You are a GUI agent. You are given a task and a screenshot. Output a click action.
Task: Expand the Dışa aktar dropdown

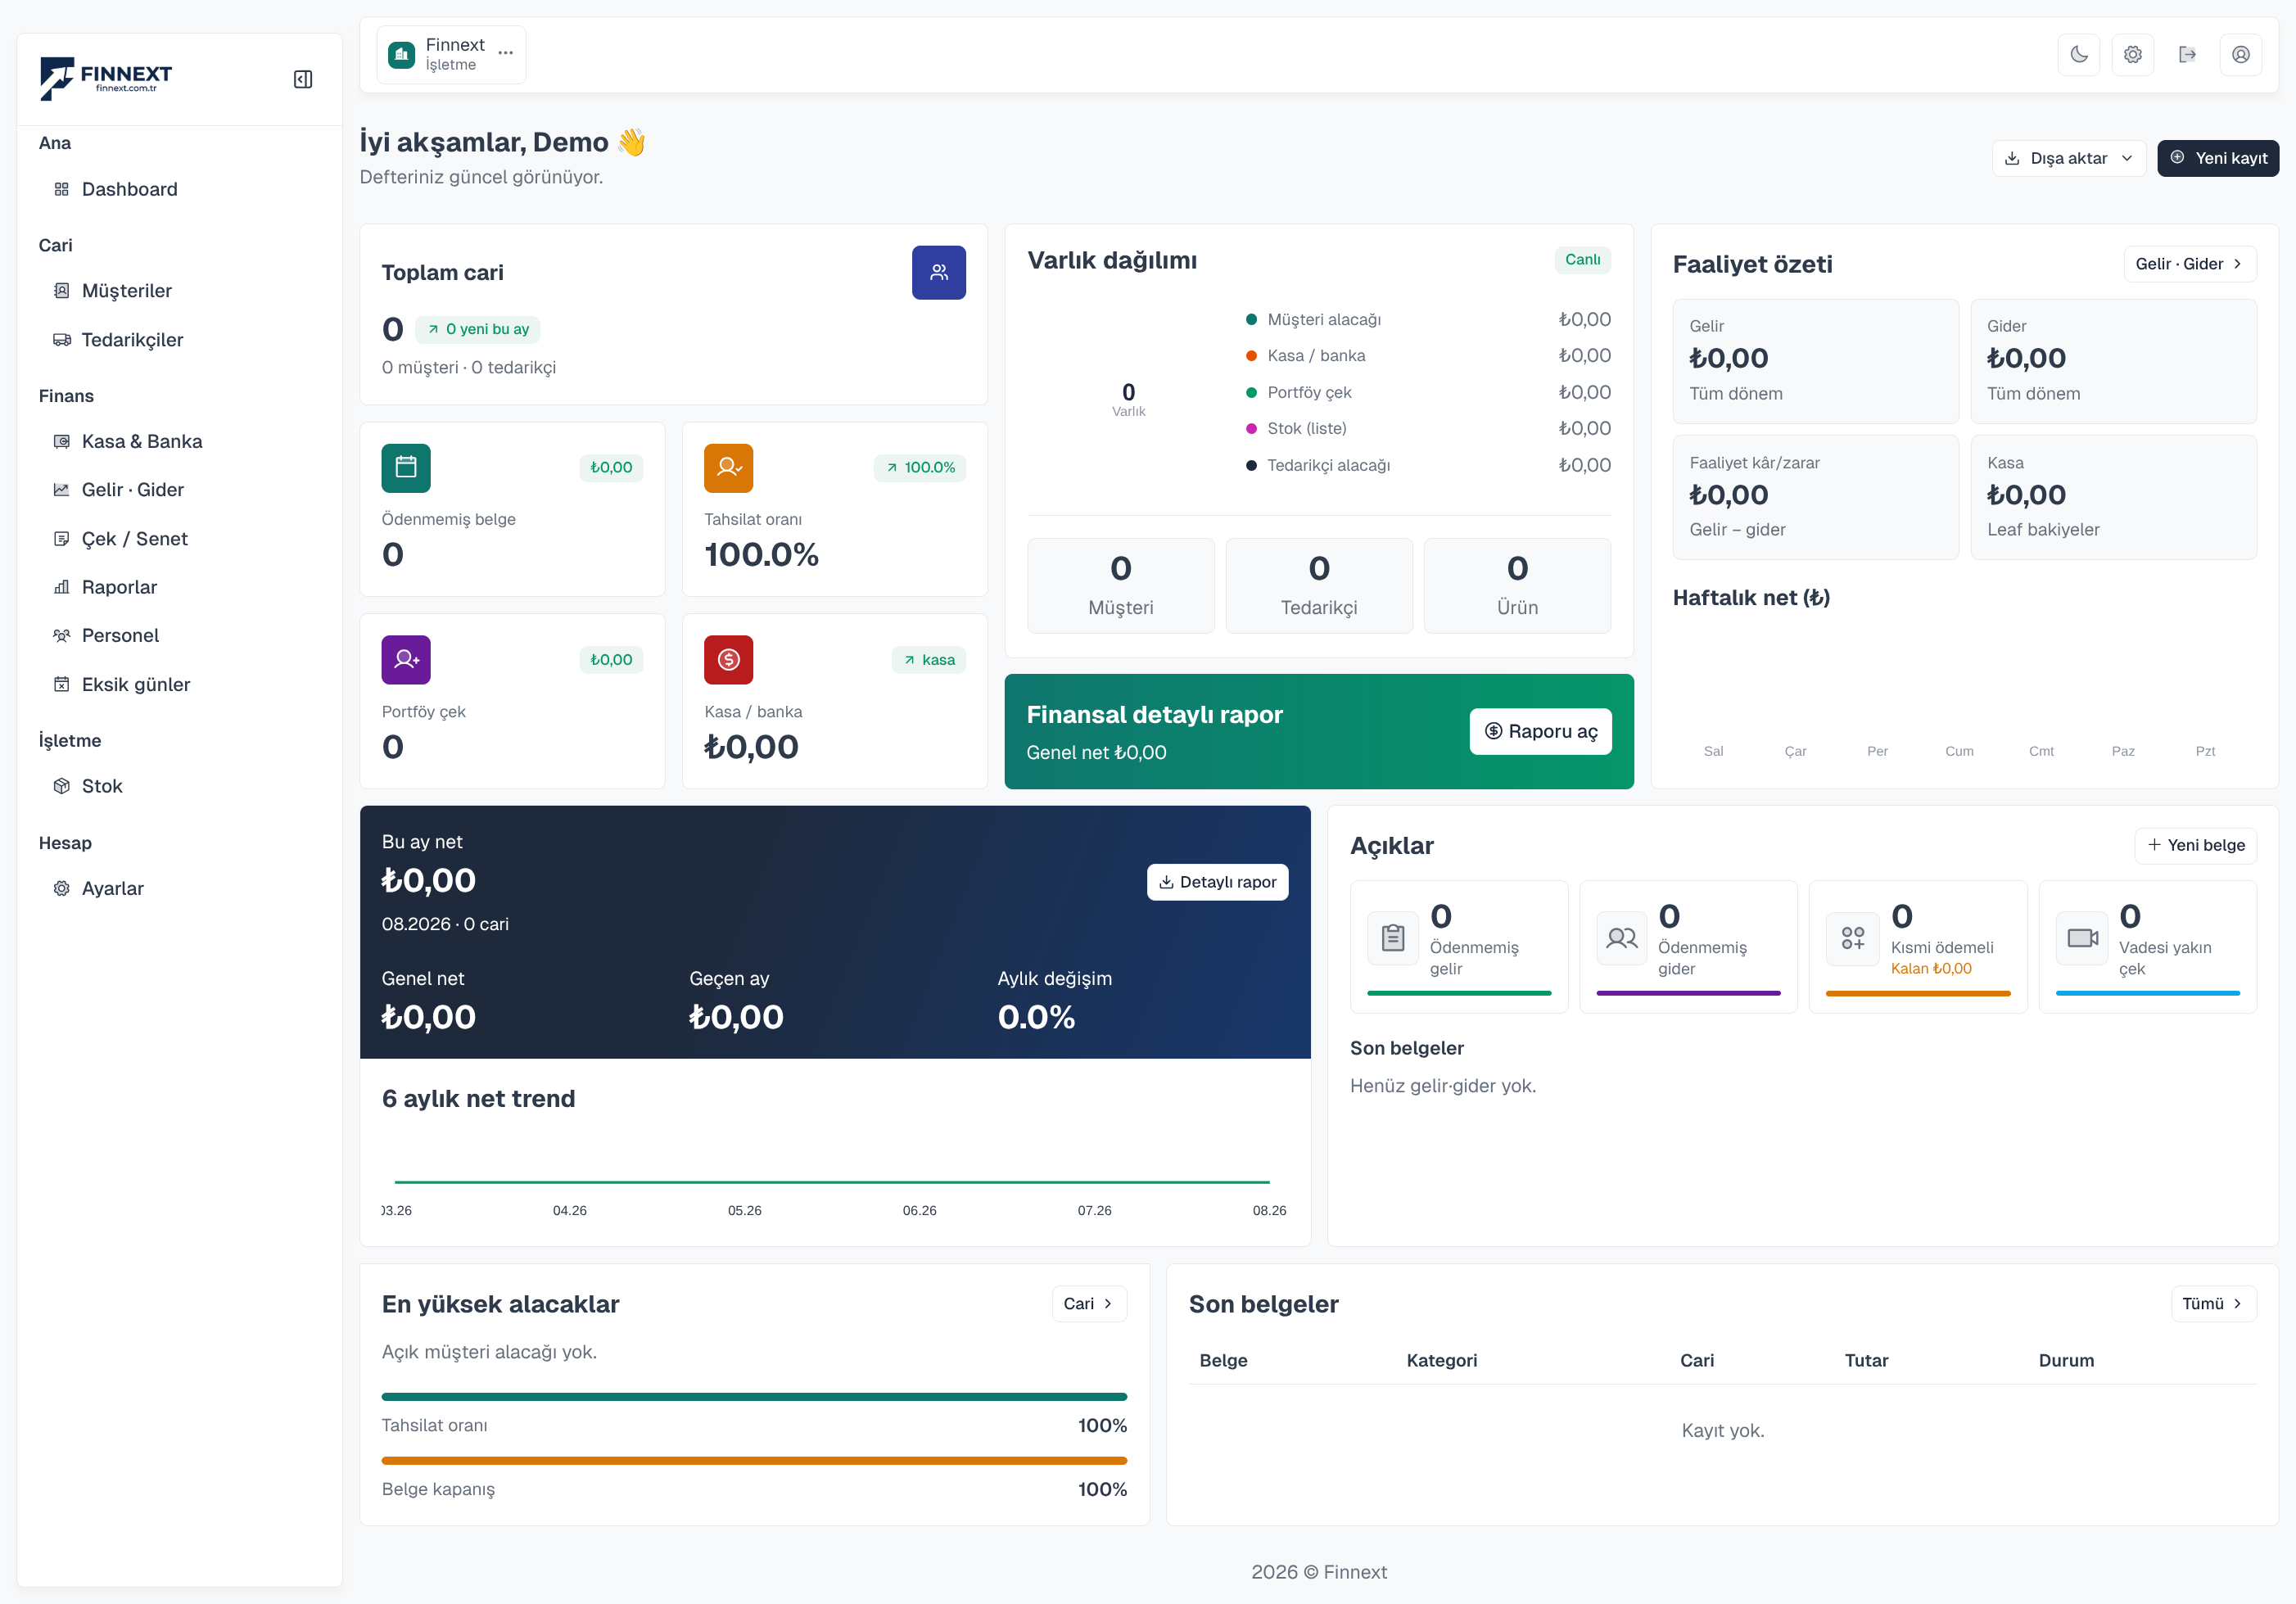pos(2069,158)
